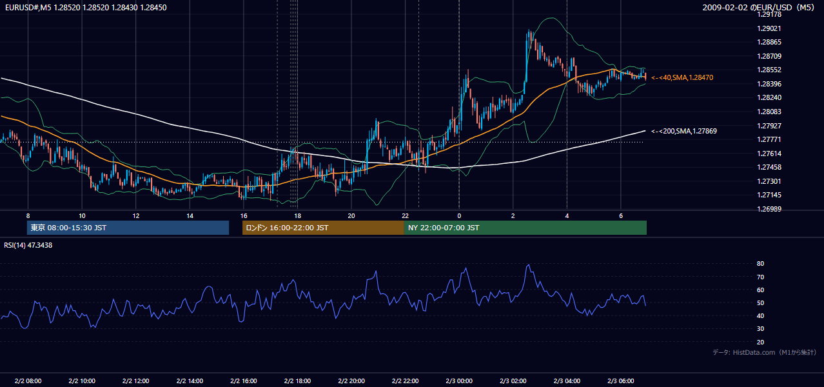Click price axis value 1.28396
Image resolution: width=824 pixels, height=387 pixels.
click(x=770, y=84)
